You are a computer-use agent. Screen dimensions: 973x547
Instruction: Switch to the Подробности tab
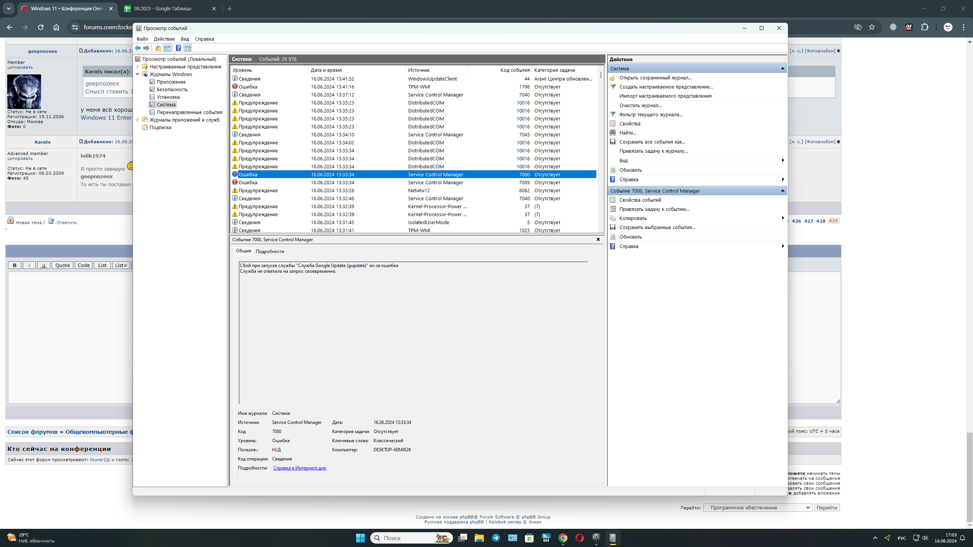270,251
